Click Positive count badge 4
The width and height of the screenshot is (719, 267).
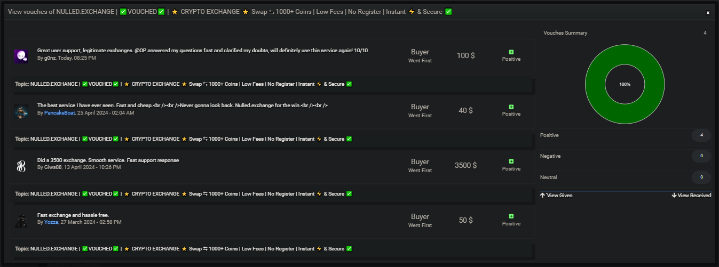[701, 135]
